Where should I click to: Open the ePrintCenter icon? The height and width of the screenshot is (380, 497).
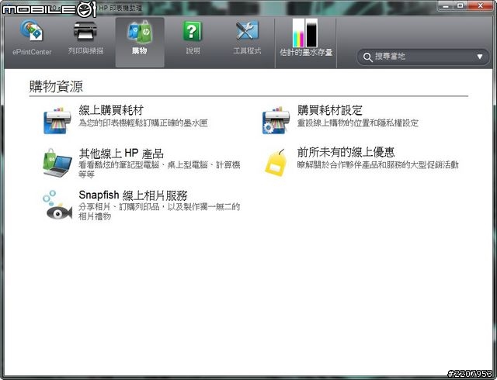tap(31, 30)
